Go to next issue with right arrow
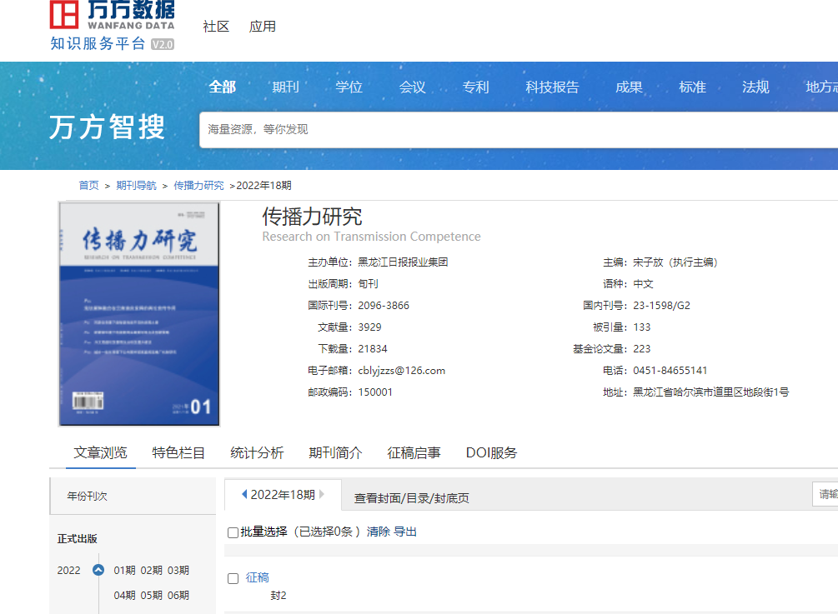The width and height of the screenshot is (838, 614). coord(322,494)
